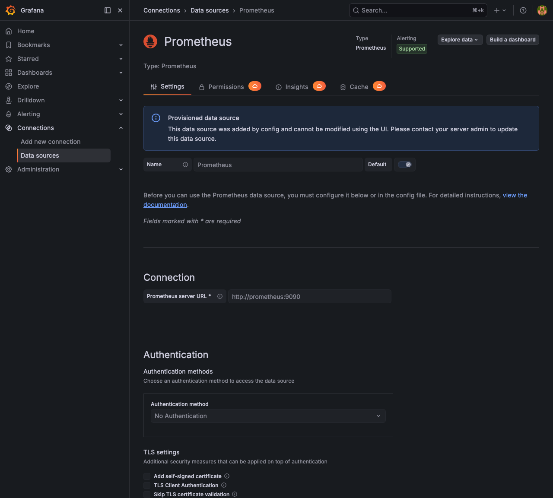The height and width of the screenshot is (498, 553).
Task: Switch to the Permissions tab
Action: pyautogui.click(x=230, y=86)
